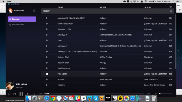Screen dimensions: 182x102
Task: Click the search magnifier icon in search bar
Action: [x=171, y=11]
